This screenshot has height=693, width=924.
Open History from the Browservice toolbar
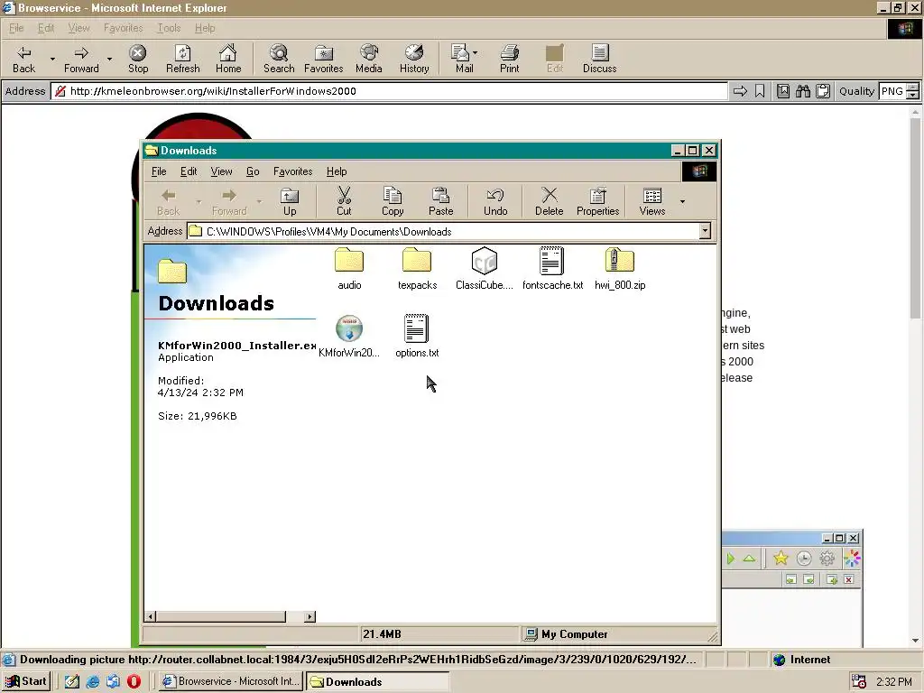click(414, 59)
